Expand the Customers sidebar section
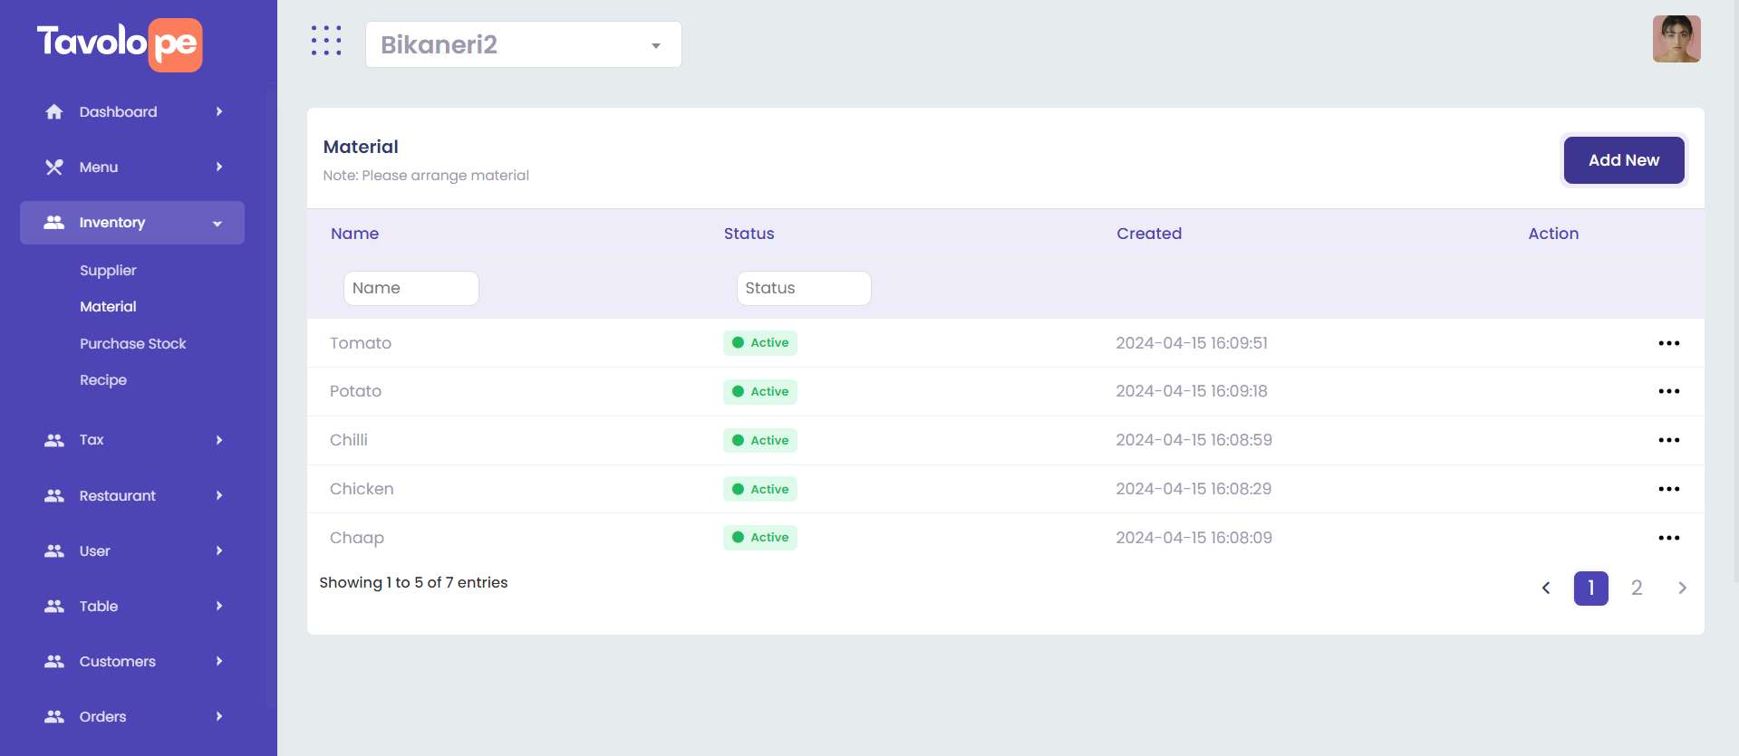This screenshot has width=1739, height=756. coord(132,662)
